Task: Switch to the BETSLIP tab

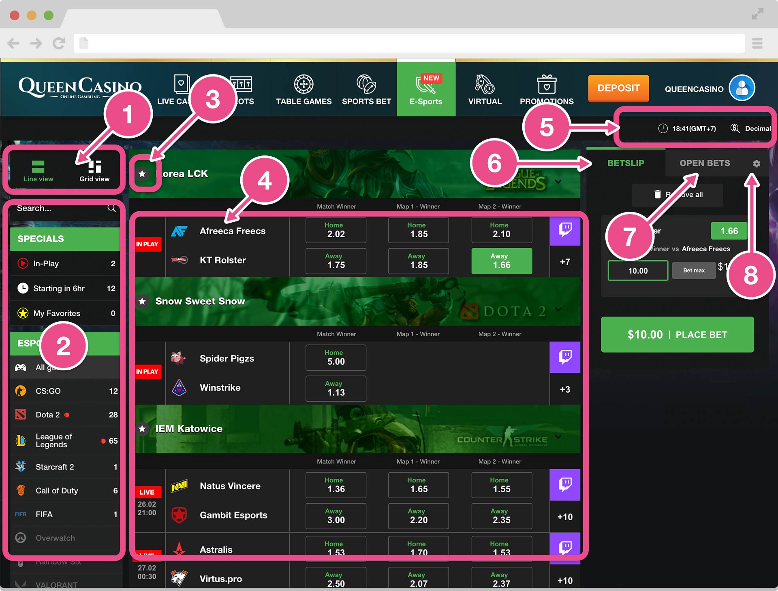Action: (x=626, y=163)
